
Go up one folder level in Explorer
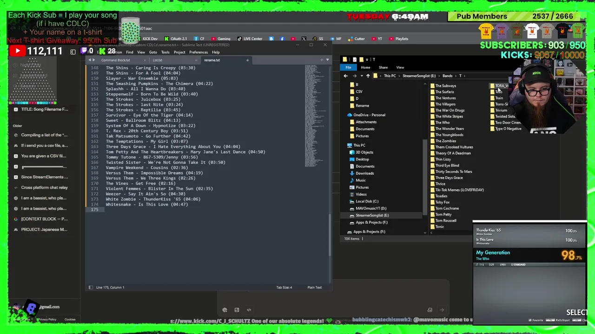click(368, 76)
